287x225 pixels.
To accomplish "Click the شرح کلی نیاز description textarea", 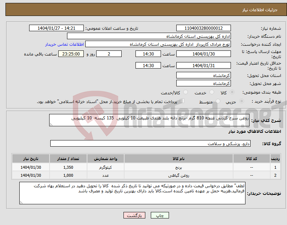I will coord(149,120).
